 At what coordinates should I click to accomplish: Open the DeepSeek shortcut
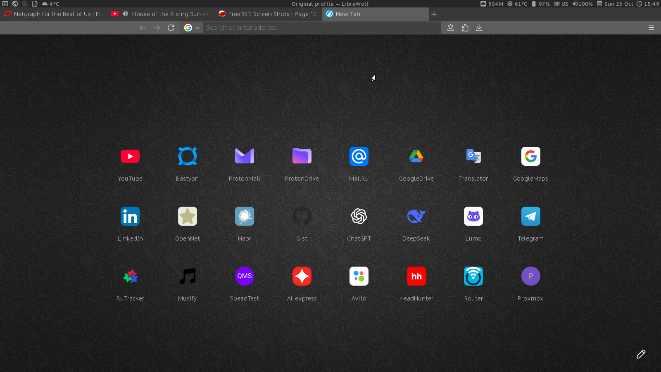tap(416, 216)
